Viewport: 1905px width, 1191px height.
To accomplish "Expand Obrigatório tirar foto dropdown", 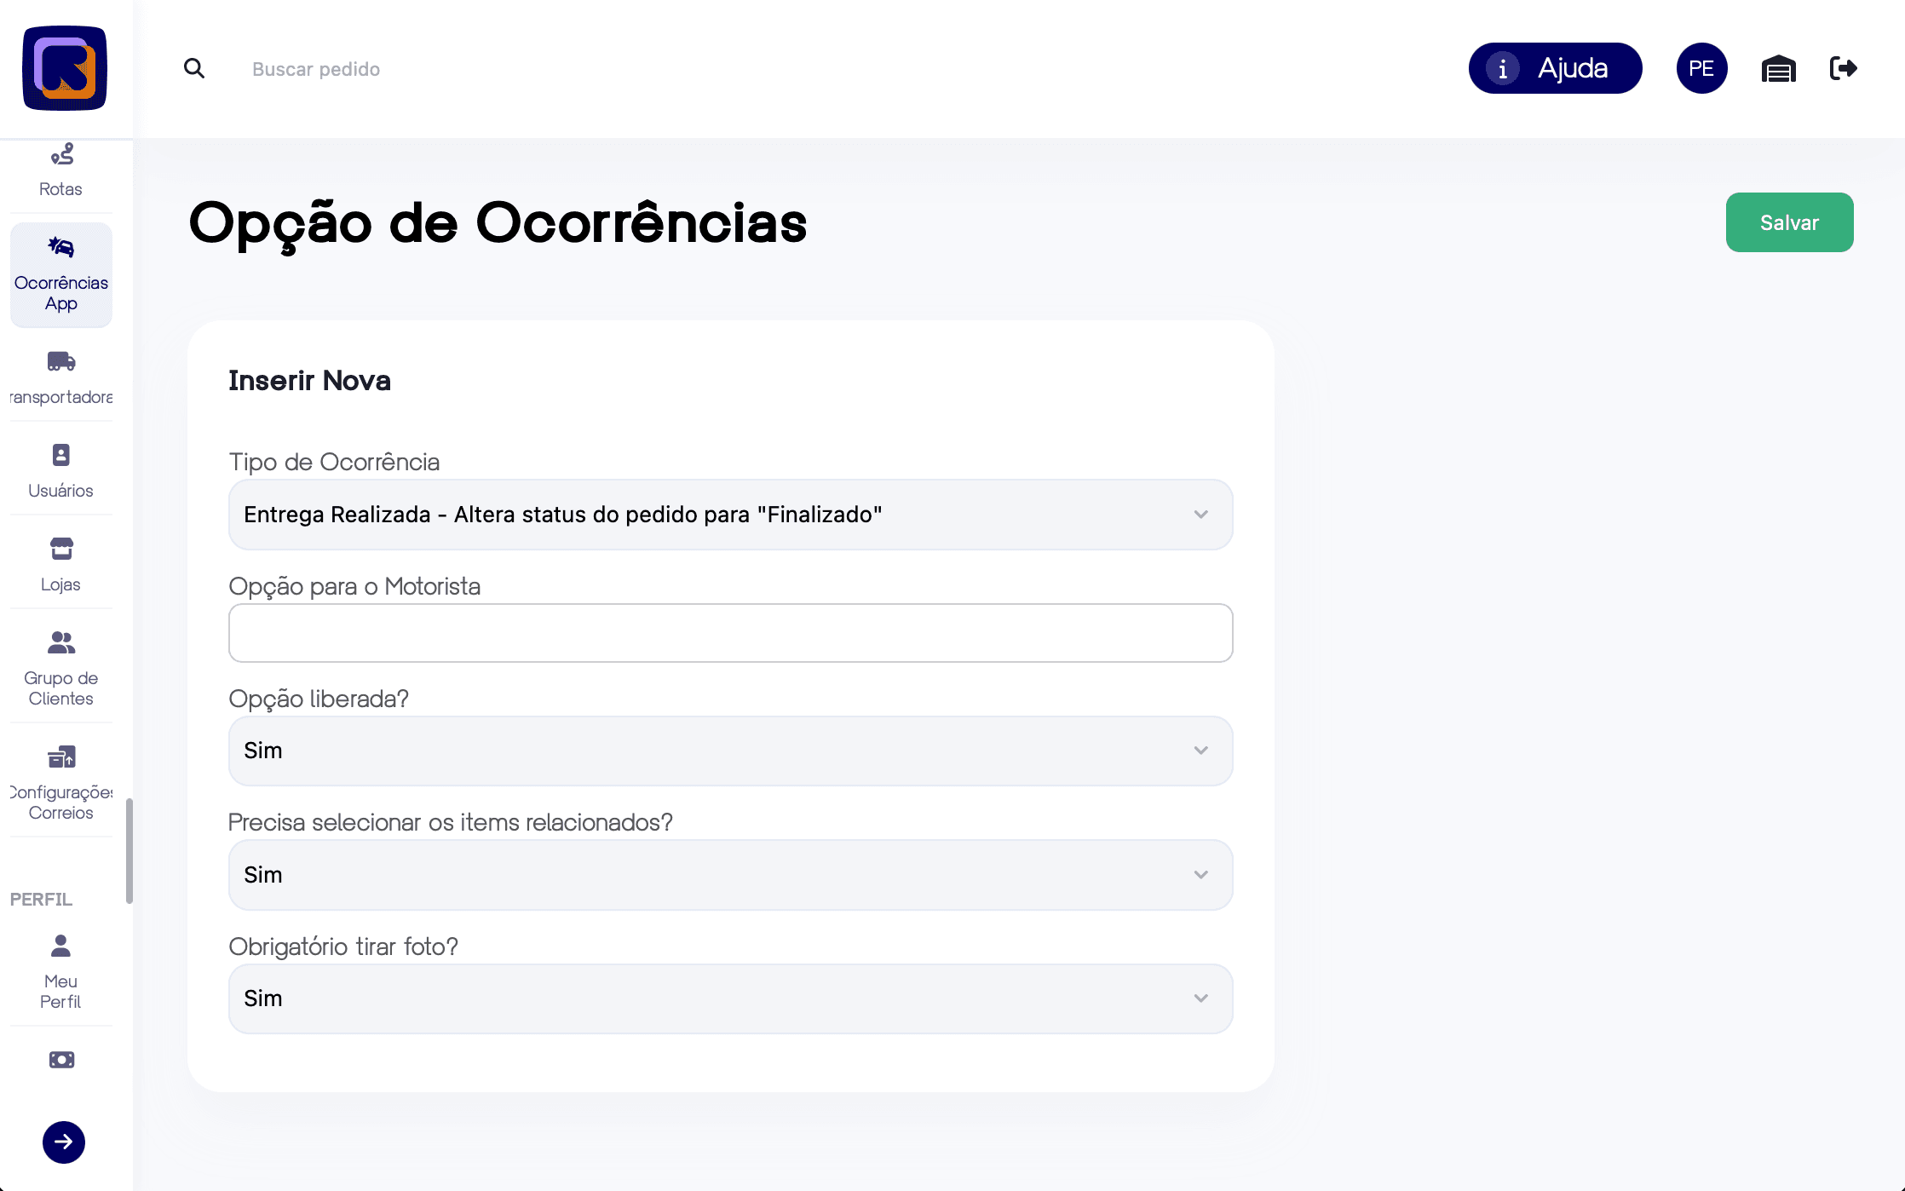I will (730, 998).
